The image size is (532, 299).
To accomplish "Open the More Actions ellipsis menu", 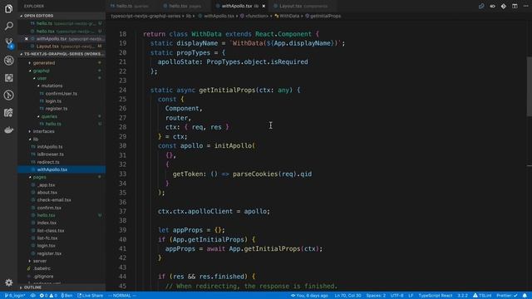I will [525, 6].
